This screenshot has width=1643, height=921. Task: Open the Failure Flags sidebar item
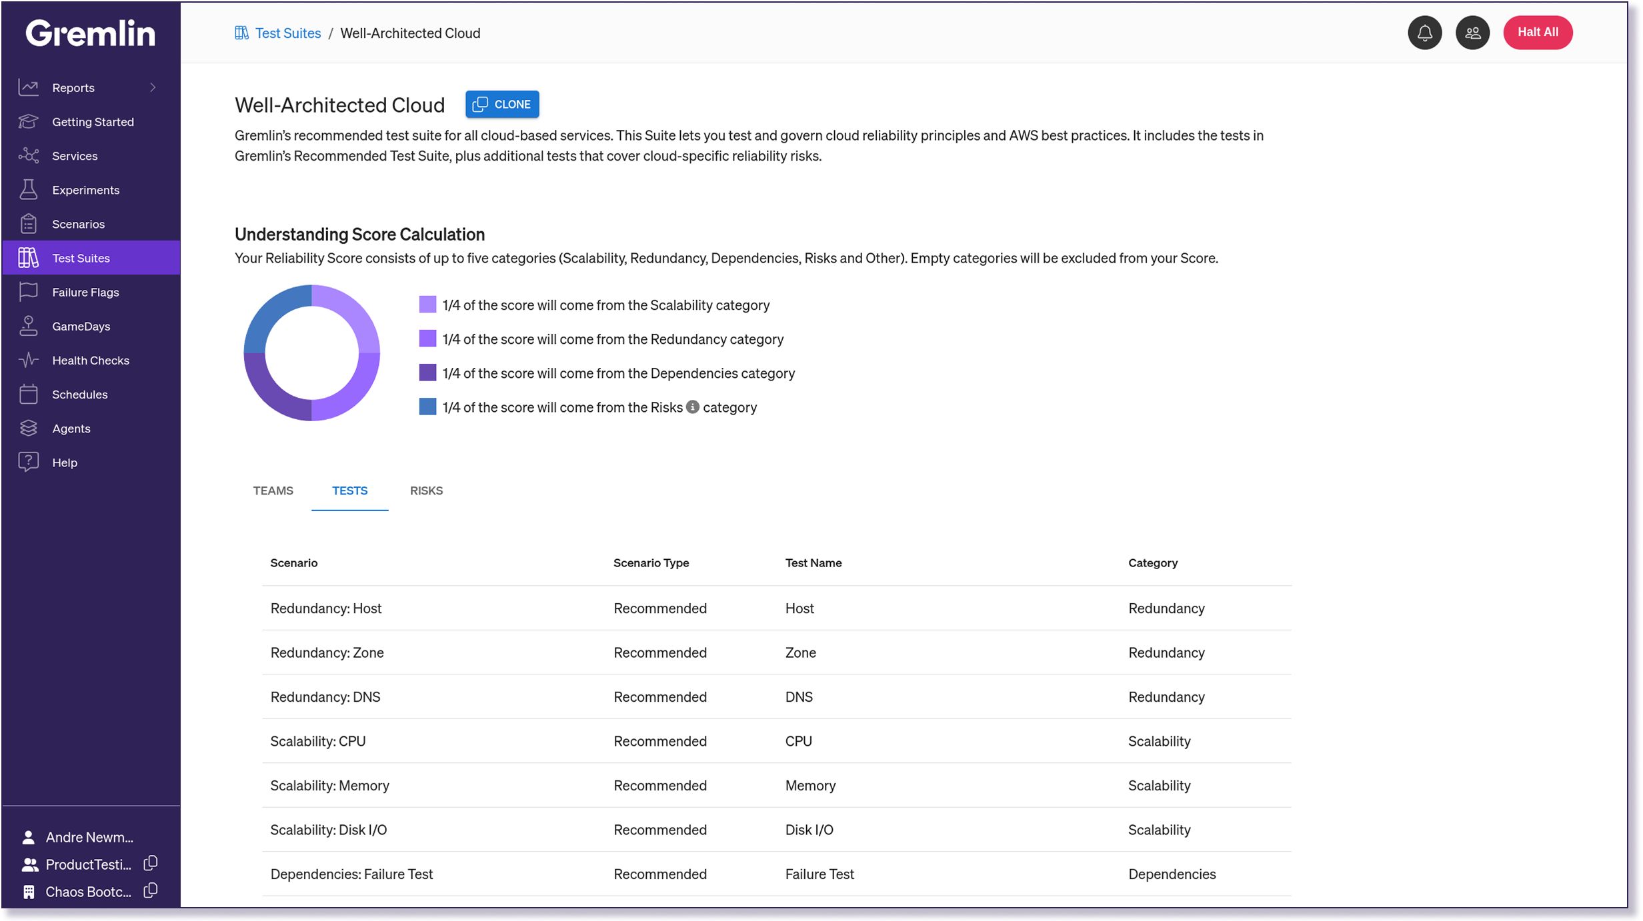click(x=85, y=292)
